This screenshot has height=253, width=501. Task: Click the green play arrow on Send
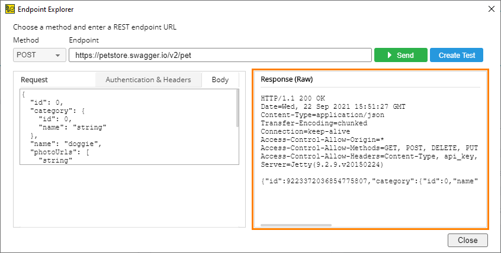pyautogui.click(x=389, y=56)
